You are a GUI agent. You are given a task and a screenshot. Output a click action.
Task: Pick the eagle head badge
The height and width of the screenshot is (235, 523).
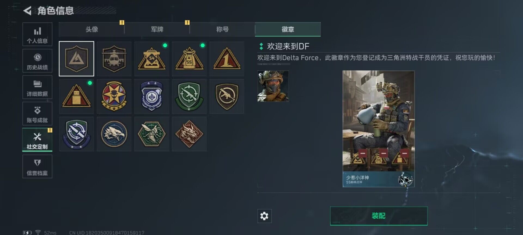click(x=114, y=134)
